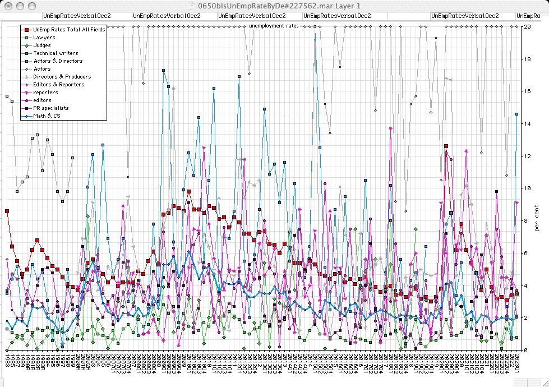Click the PR specialists legend marker
Viewport: 549px width, 387px height.
(x=26, y=108)
